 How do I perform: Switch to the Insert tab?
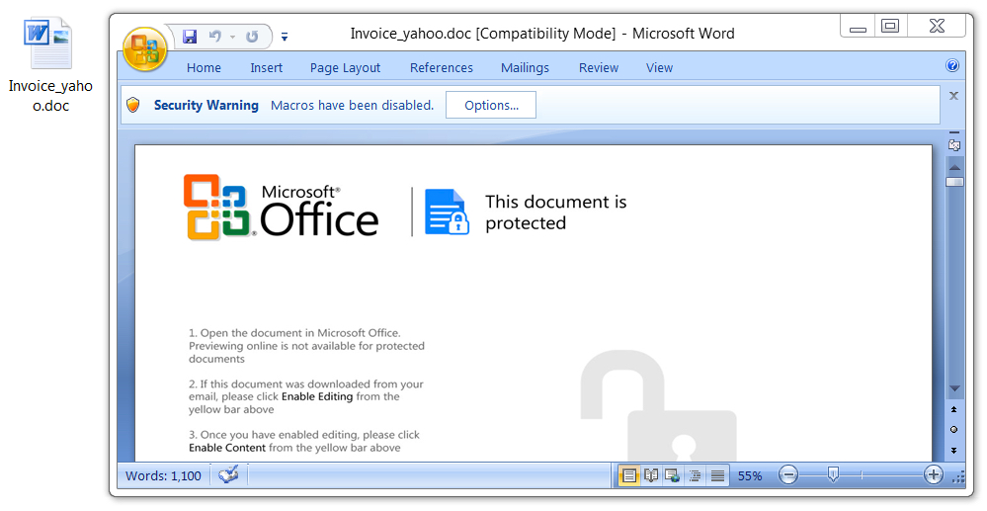pos(267,68)
